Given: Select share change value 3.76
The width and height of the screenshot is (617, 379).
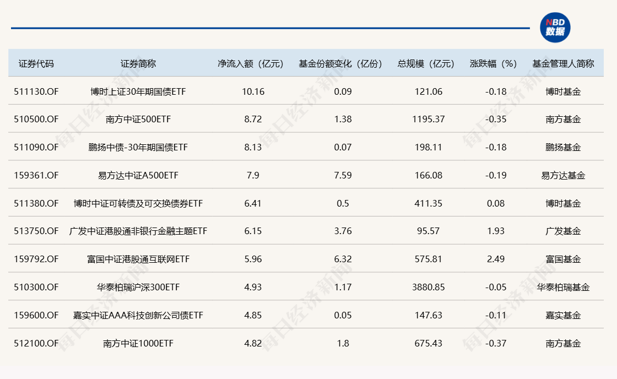Looking at the screenshot, I should 343,231.
